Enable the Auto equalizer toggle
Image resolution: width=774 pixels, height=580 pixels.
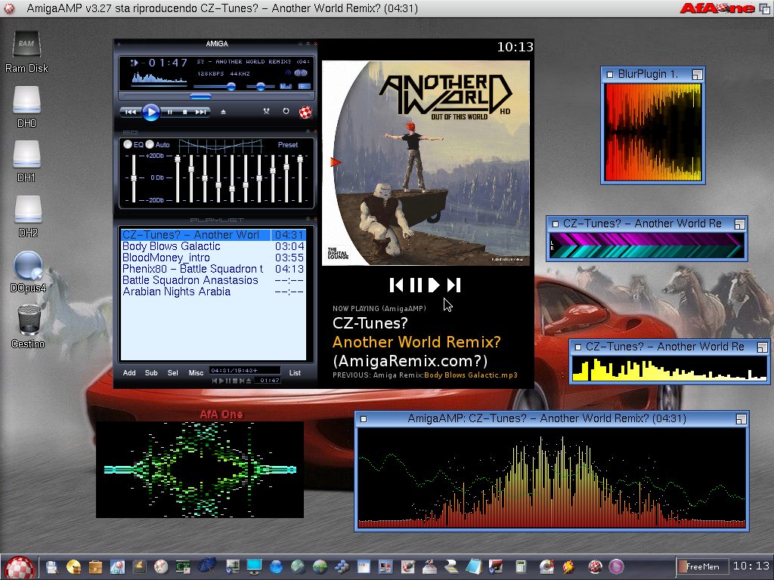click(150, 144)
